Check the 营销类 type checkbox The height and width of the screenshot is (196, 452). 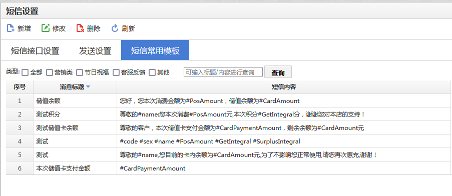(x=50, y=72)
